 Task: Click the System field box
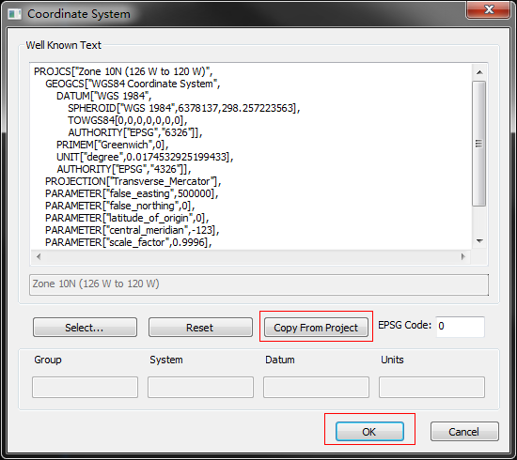pyautogui.click(x=200, y=387)
